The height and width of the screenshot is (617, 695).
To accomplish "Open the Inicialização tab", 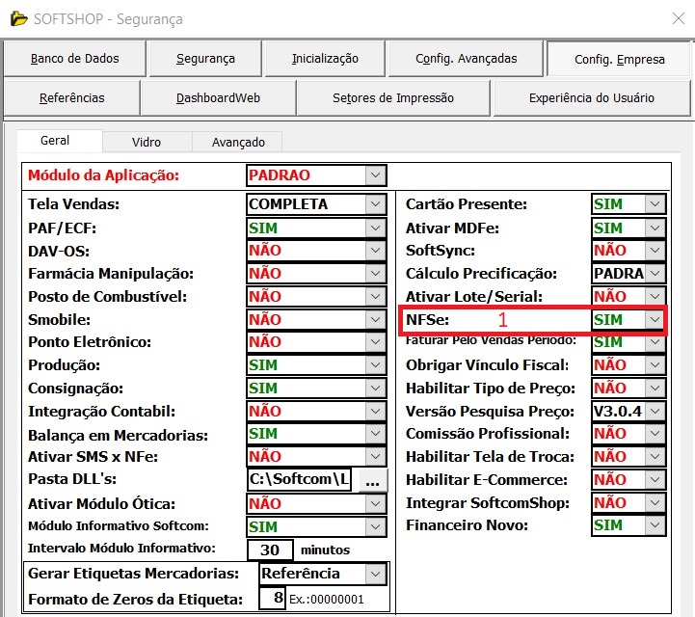I will [x=325, y=59].
